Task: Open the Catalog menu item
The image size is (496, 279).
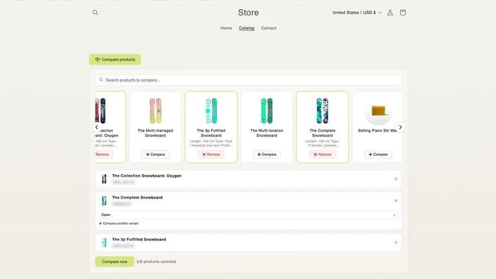Action: pyautogui.click(x=246, y=28)
